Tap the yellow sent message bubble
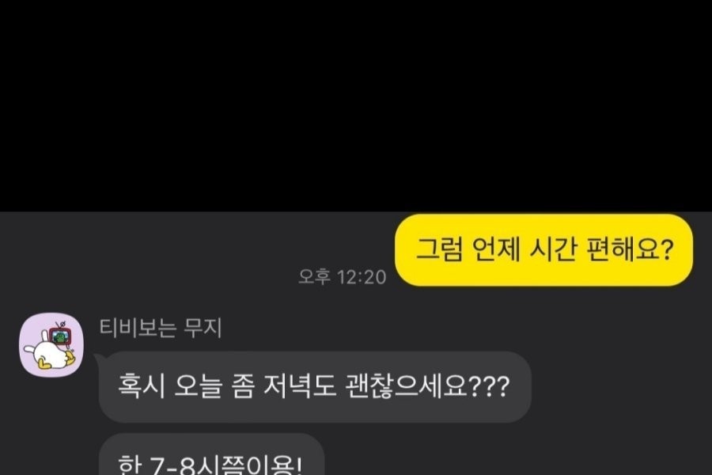This screenshot has width=712, height=475. (544, 250)
